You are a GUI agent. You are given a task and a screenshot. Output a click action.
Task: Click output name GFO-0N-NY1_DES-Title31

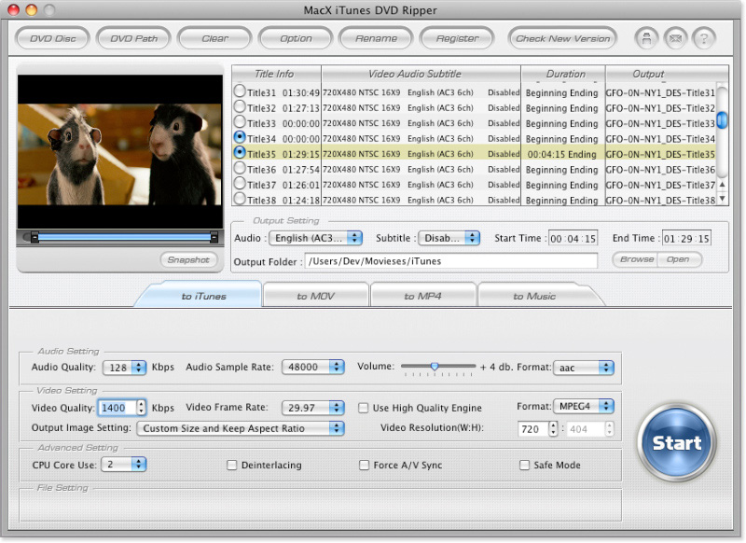pos(660,92)
